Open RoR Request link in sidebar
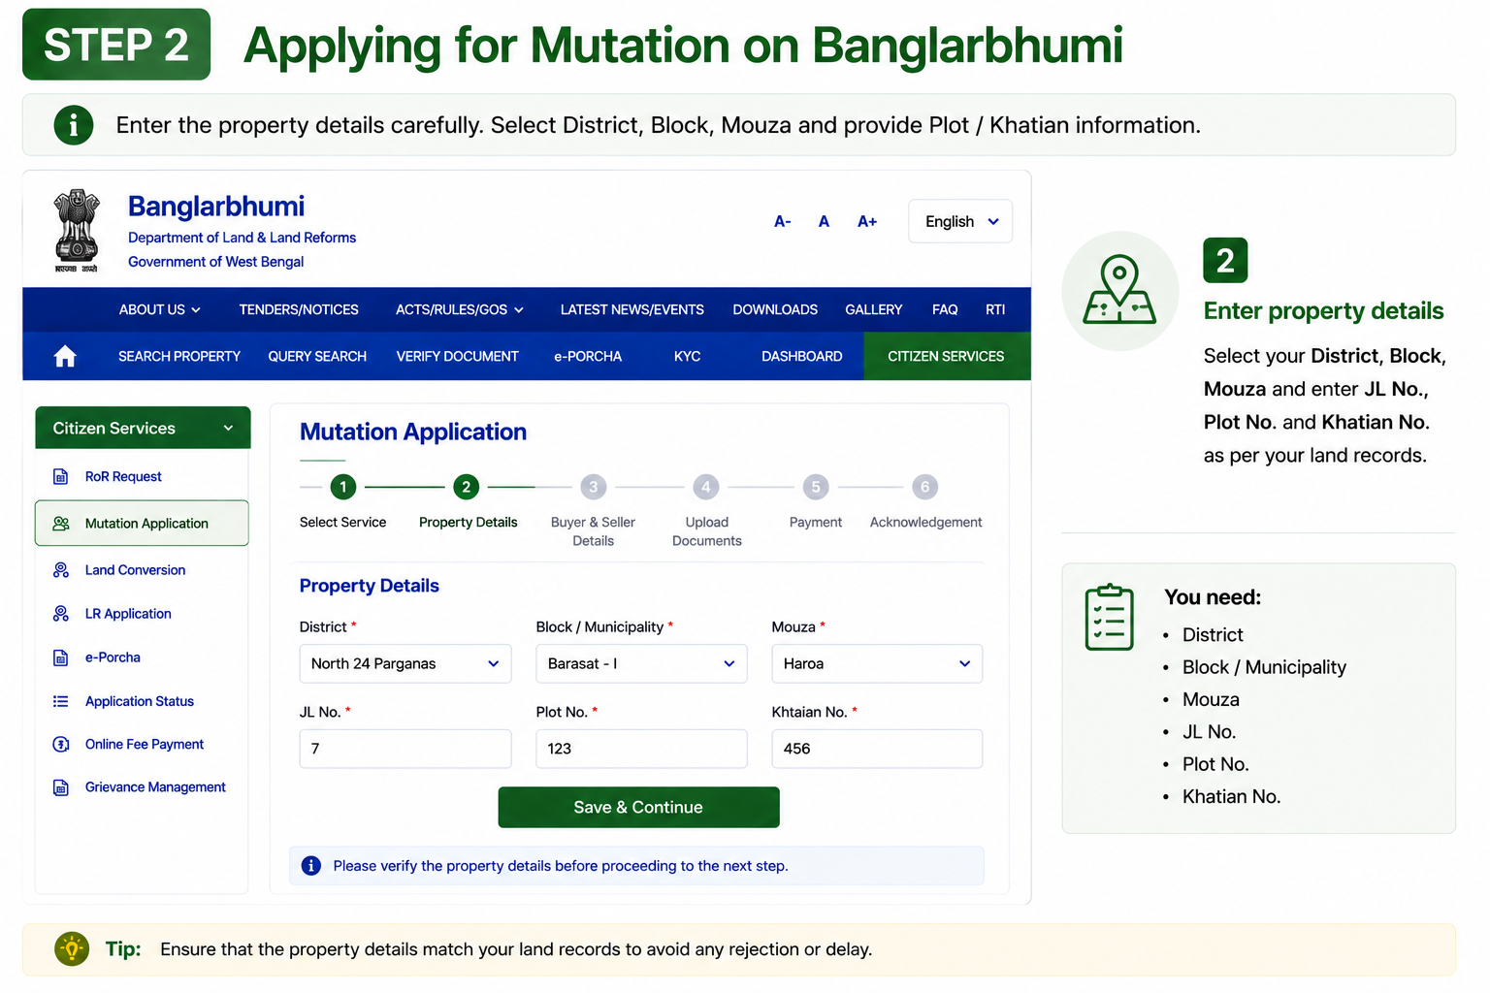This screenshot has width=1490, height=993. click(x=123, y=477)
